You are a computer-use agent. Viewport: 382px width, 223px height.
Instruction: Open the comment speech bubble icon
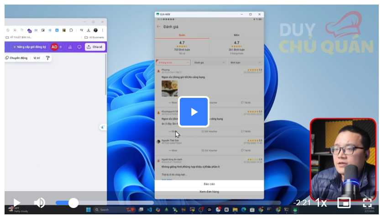click(x=79, y=47)
